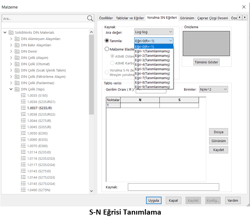Viewport: 250px width, 218px height.
Task: Click the DIN Demir folder icon
Action: click(17, 51)
